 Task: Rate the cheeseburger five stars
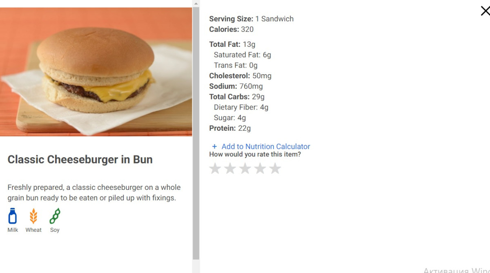[x=275, y=168]
